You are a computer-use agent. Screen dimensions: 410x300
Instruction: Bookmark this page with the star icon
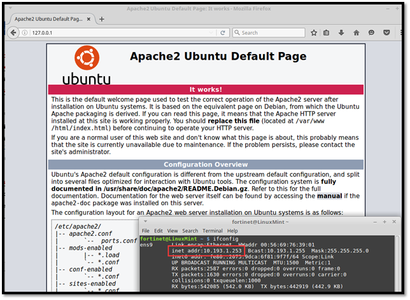pyautogui.click(x=314, y=32)
